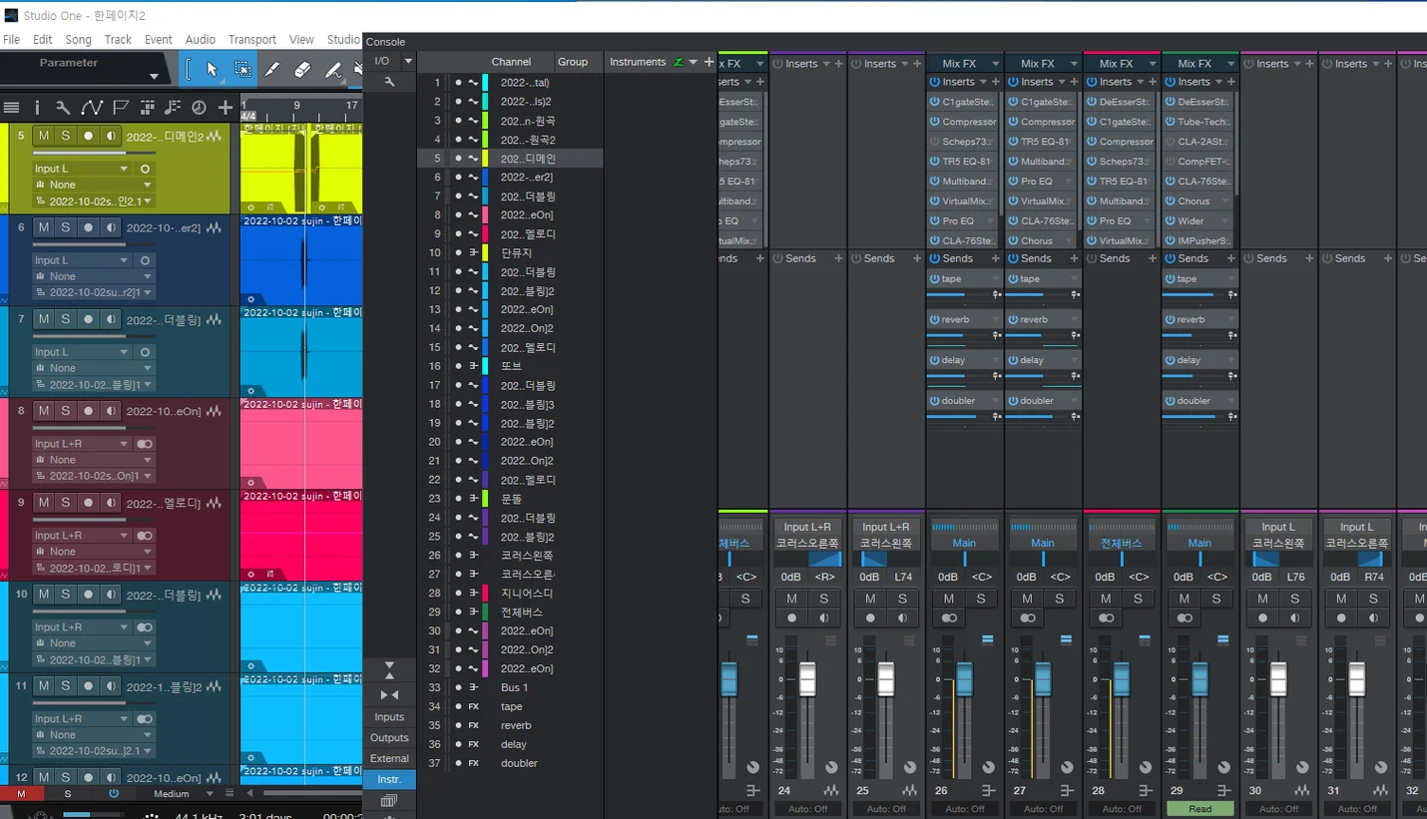Click the narrow/wide arrows icon in Console sidebar
Screen dimensions: 1427x819
[x=389, y=695]
